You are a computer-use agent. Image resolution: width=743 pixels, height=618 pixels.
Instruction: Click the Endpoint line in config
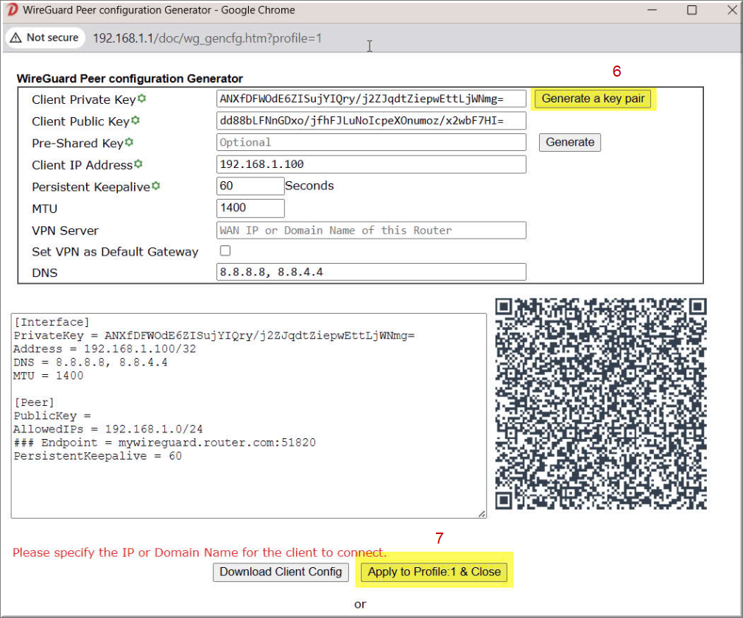pyautogui.click(x=164, y=443)
